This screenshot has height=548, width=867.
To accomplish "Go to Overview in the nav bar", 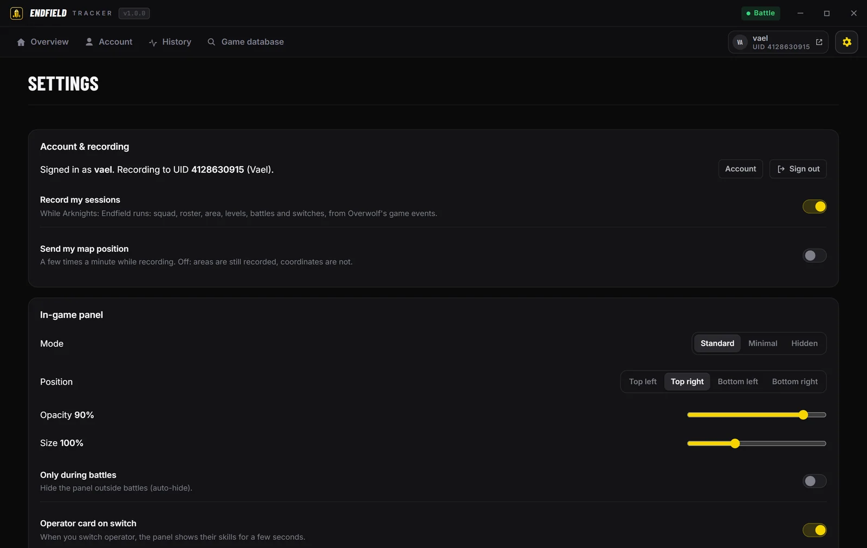I will (43, 42).
